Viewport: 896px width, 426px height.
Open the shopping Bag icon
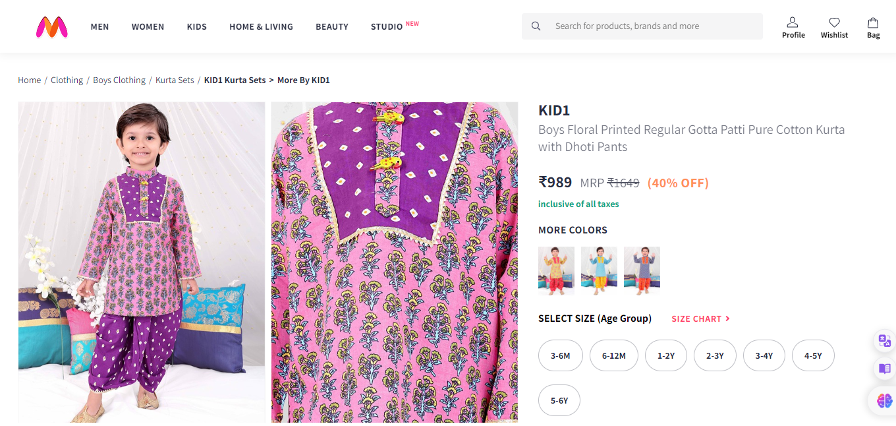point(873,22)
